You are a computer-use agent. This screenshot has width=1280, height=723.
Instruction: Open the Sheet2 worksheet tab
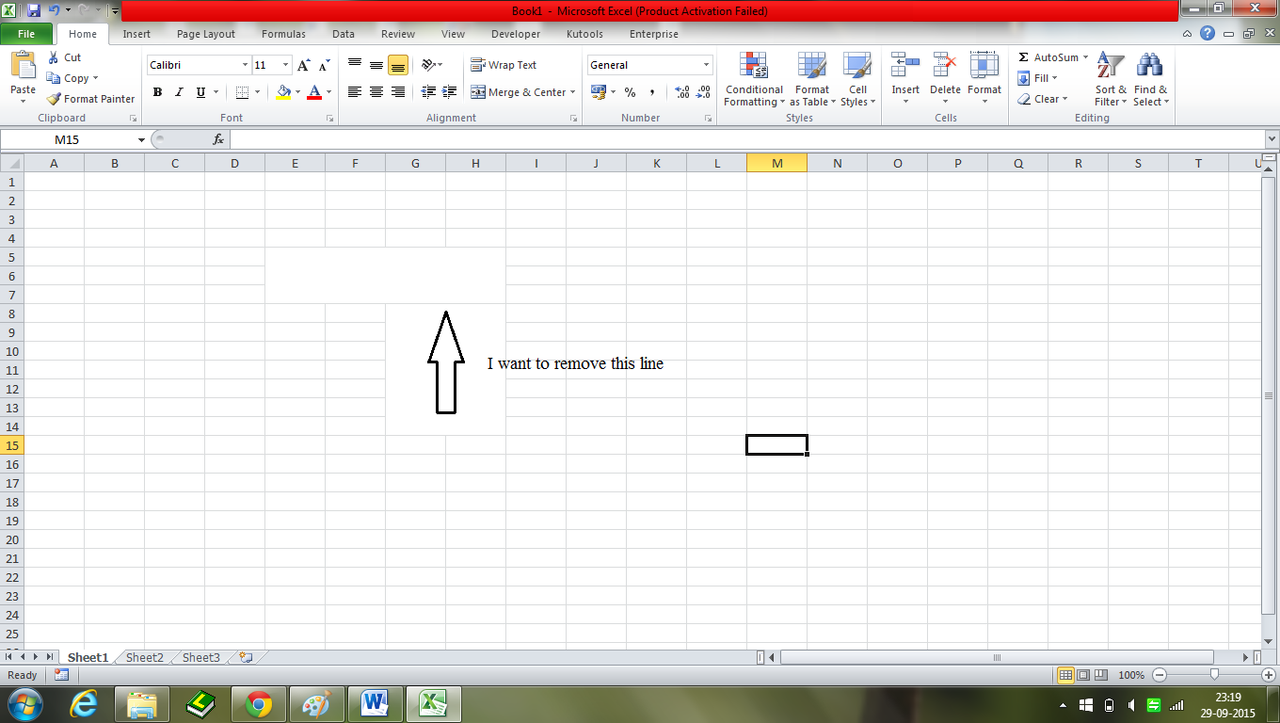point(145,657)
